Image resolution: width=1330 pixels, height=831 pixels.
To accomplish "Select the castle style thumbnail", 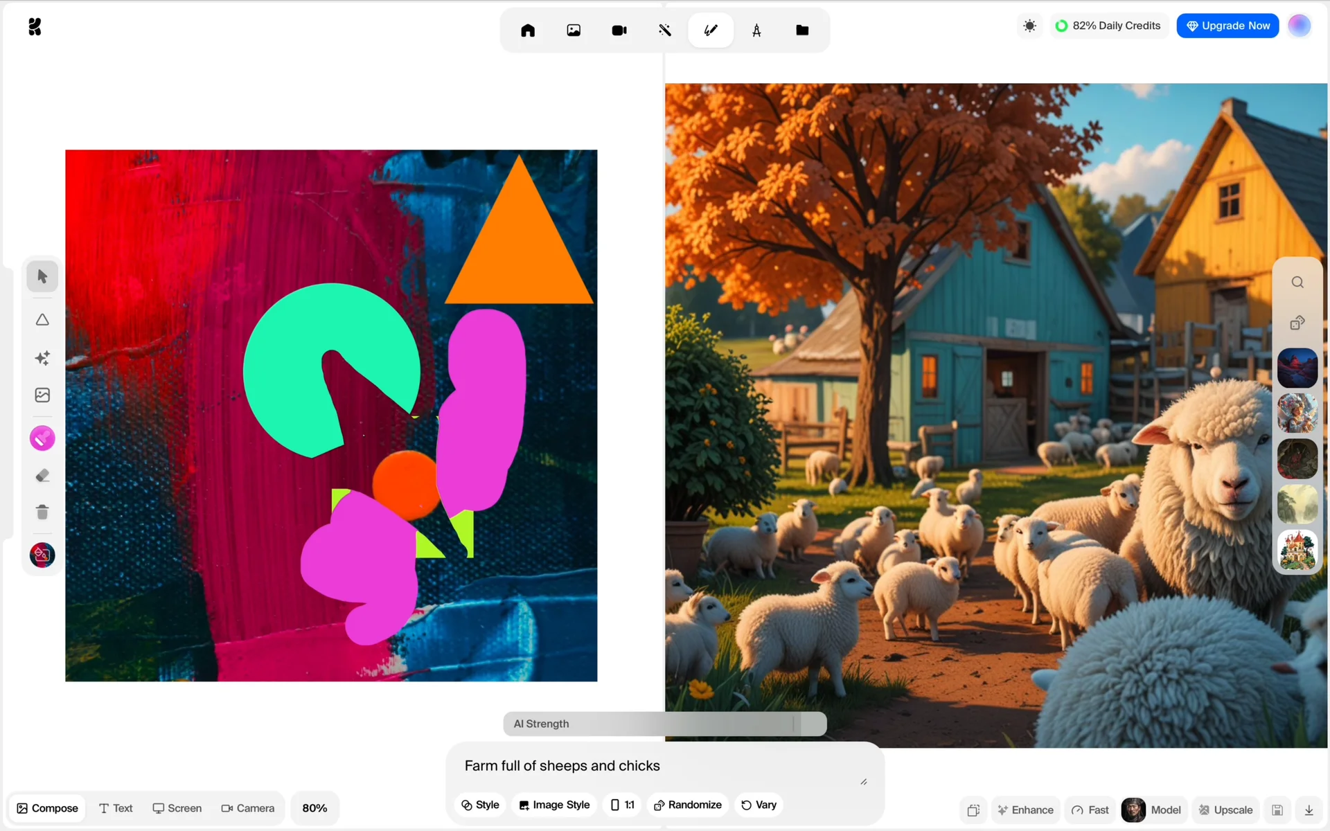I will (x=1297, y=550).
